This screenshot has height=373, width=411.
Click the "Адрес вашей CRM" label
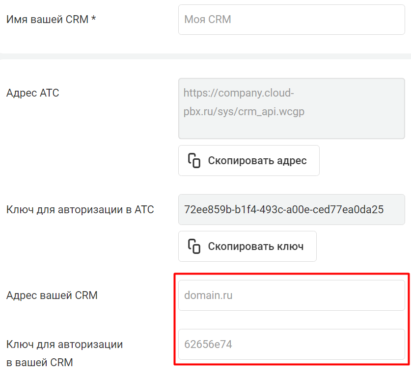pos(52,296)
